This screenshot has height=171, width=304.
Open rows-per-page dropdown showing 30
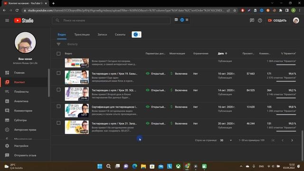226,141
